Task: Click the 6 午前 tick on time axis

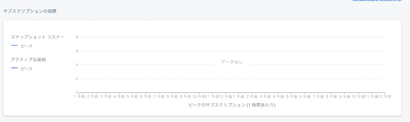Action: point(146,96)
